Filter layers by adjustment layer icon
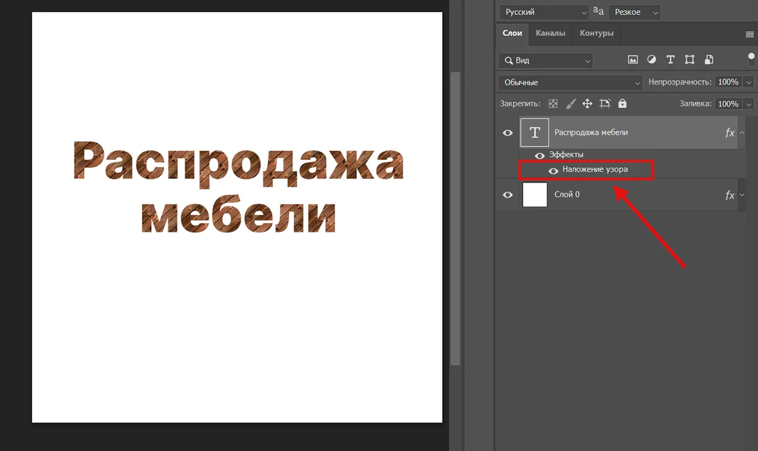Viewport: 758px width, 451px height. (x=651, y=60)
